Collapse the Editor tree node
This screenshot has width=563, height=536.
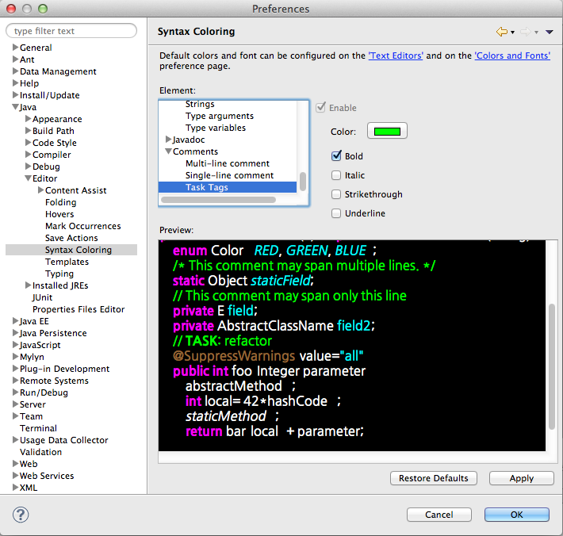(x=28, y=178)
